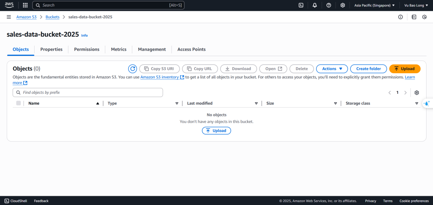The height and width of the screenshot is (205, 433).
Task: Expand the Actions dropdown
Action: click(x=332, y=69)
